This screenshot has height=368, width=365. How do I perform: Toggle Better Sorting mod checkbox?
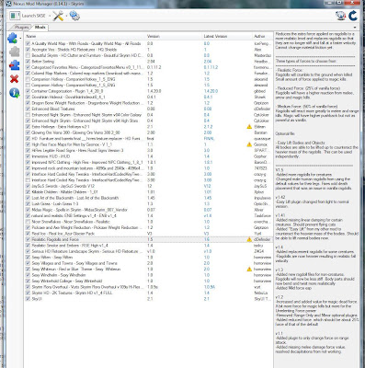click(29, 62)
